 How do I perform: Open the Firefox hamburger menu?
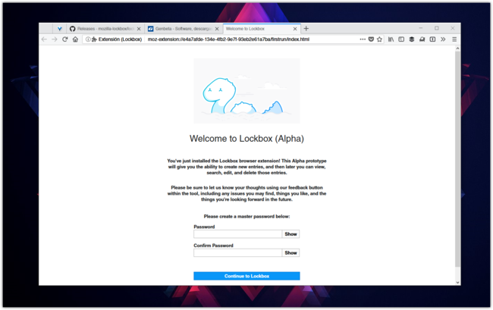coord(454,39)
